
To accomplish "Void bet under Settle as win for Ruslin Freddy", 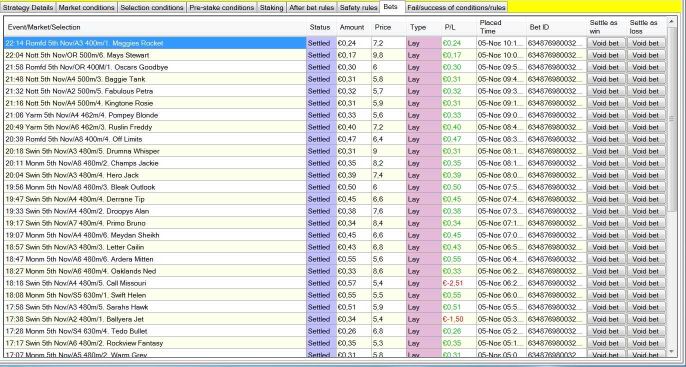I will coord(605,127).
